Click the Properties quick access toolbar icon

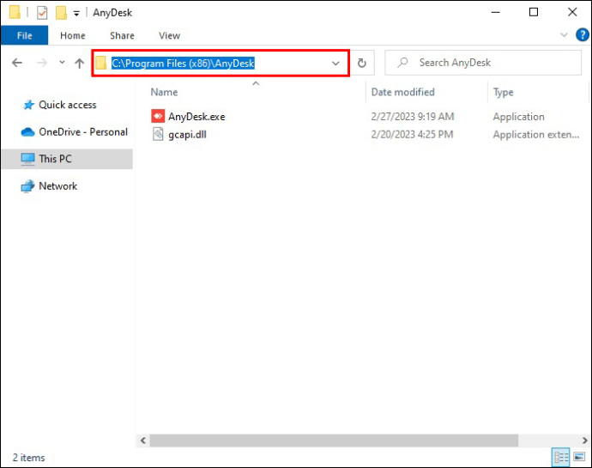click(42, 13)
